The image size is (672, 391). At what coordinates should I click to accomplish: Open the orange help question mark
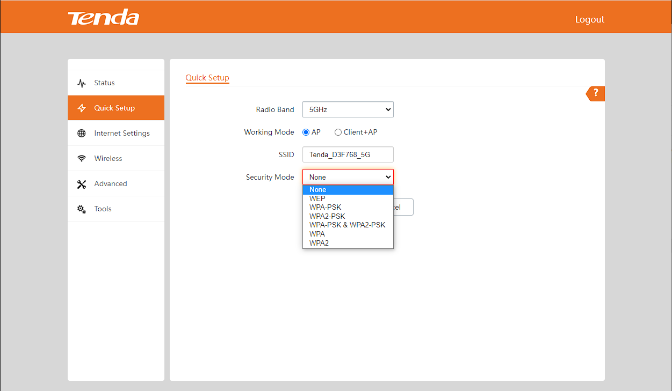click(x=595, y=94)
